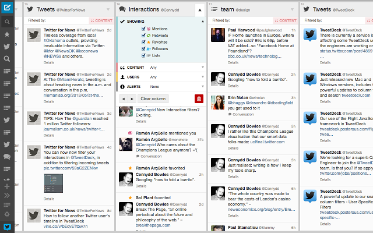Expand the Content filter dropdown

pos(175,68)
